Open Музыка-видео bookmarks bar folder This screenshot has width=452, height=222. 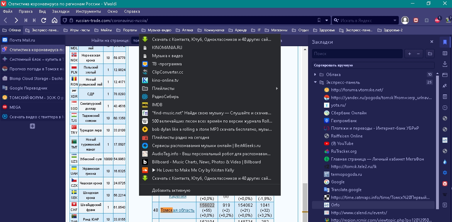156,30
